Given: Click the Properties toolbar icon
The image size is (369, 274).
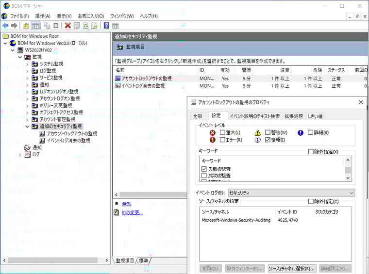Looking at the screenshot, I should coord(77,26).
